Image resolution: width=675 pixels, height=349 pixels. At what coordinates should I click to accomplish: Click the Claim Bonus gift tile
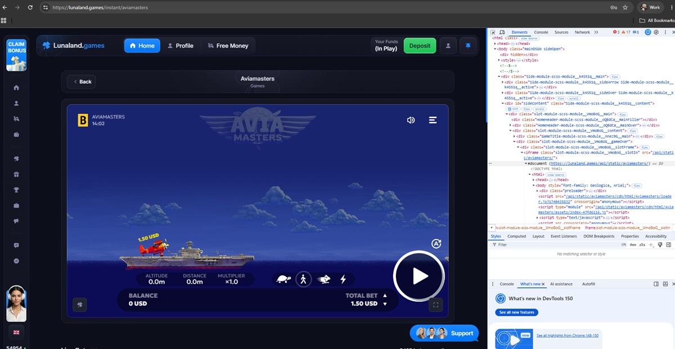tap(16, 55)
